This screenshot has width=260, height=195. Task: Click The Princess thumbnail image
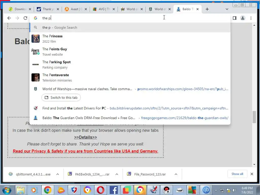[36, 39]
